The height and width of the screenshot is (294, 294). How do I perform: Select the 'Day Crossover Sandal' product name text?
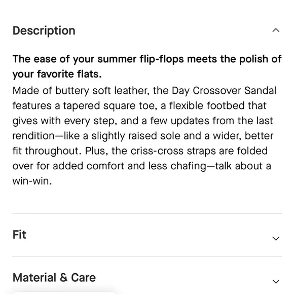pos(224,91)
